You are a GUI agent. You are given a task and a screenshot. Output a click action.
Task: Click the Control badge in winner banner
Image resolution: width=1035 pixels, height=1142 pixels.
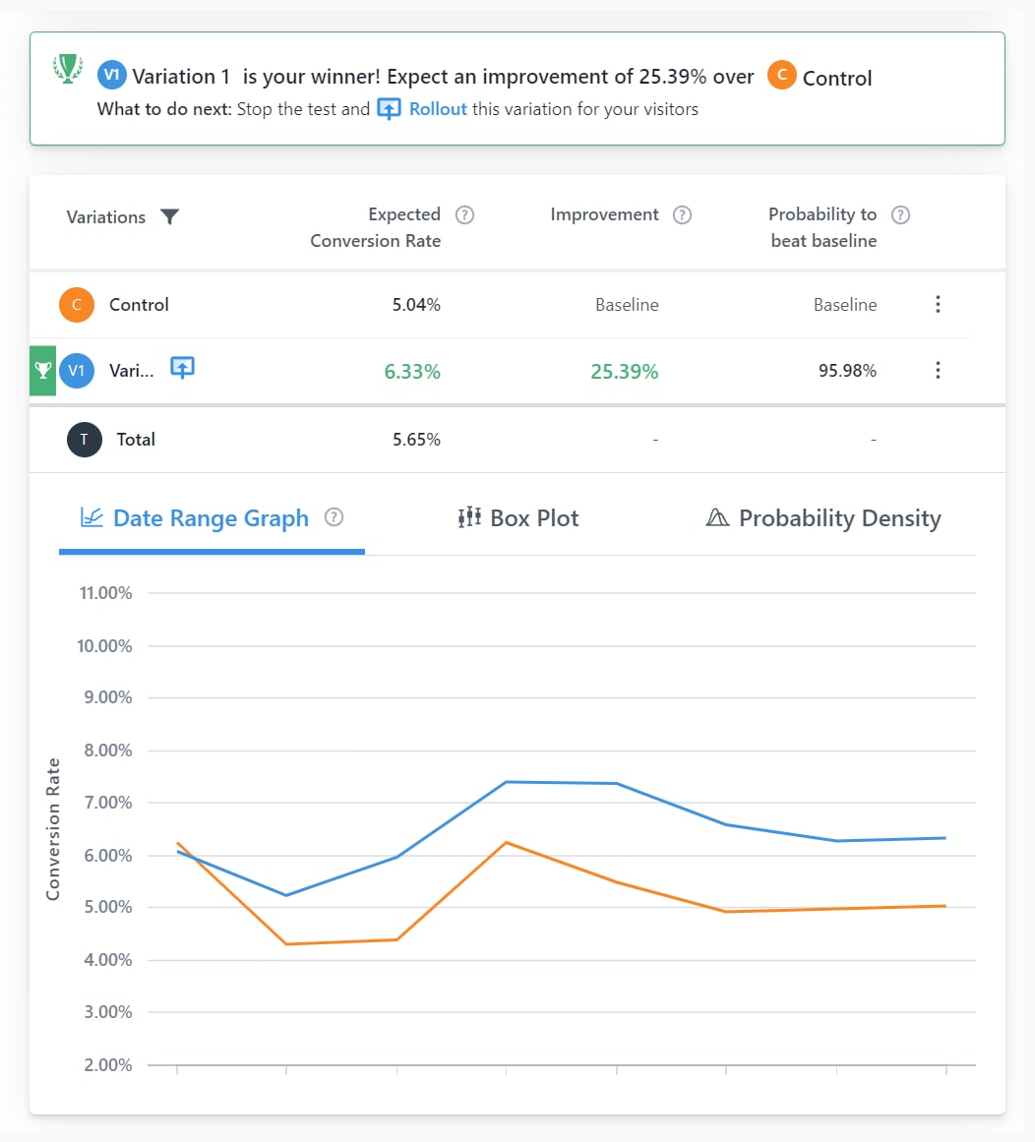tap(782, 76)
